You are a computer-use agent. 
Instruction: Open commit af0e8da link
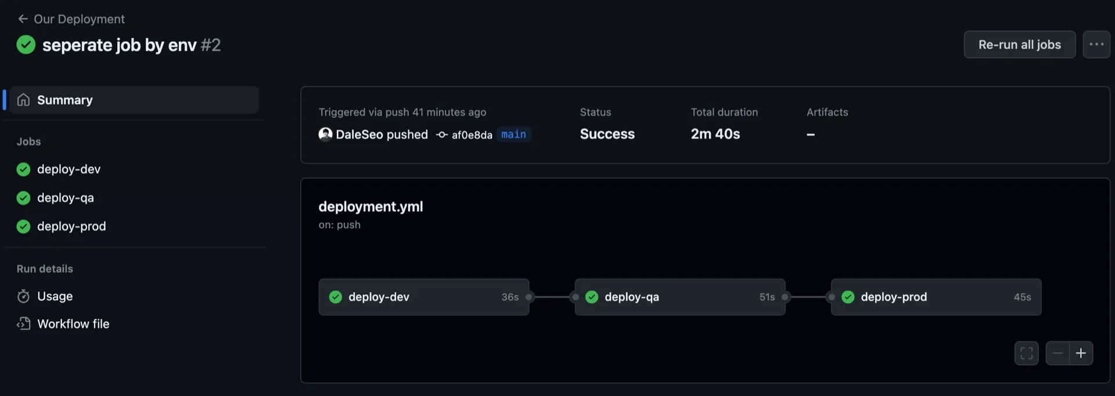coord(472,135)
